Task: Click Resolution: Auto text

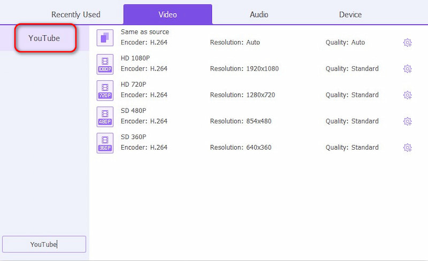Action: 235,42
